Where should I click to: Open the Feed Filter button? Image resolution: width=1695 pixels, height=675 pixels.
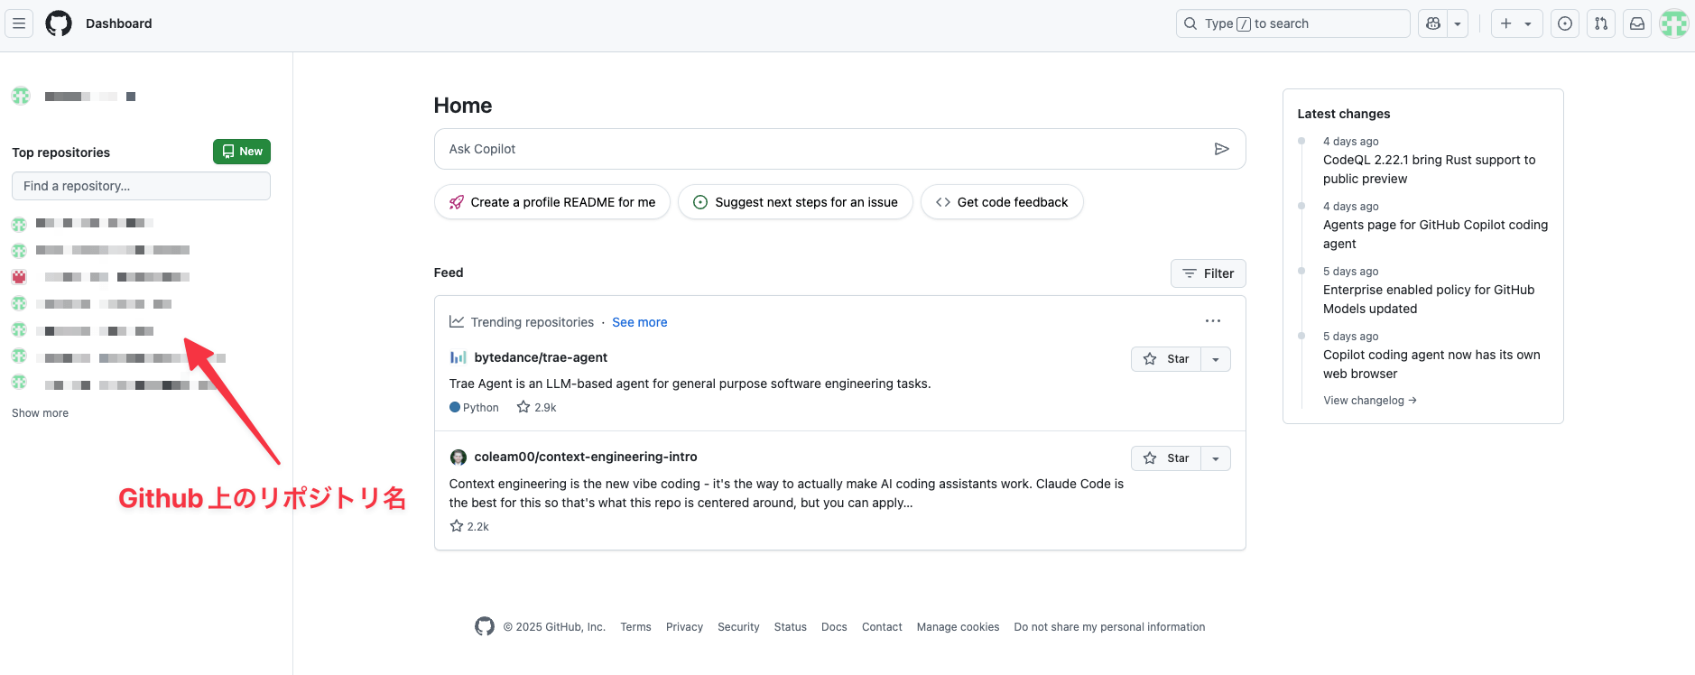[1209, 273]
